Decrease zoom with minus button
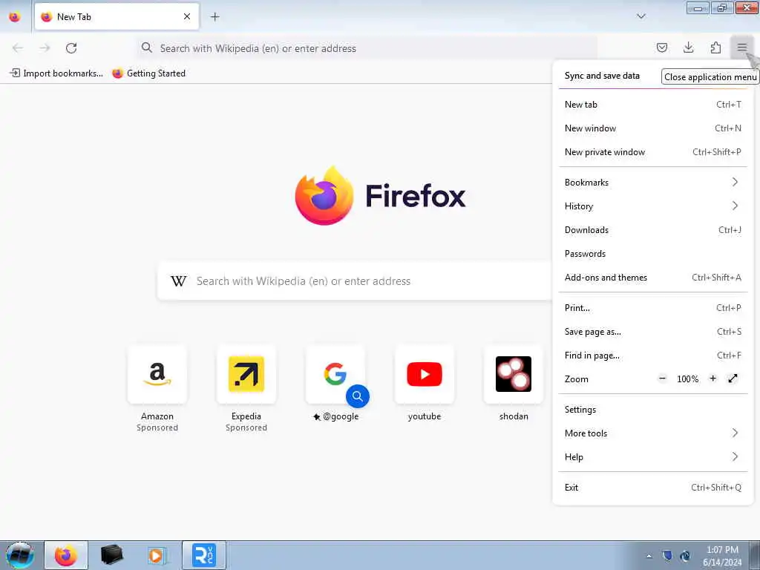Screen dimensions: 760x570 coord(663,379)
